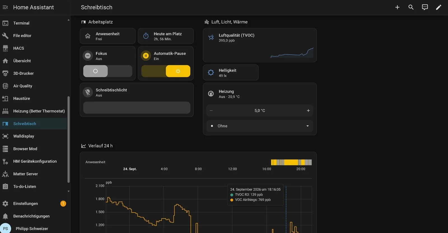Click the Anwesenheit house icon
This screenshot has height=233, width=448.
tap(88, 36)
